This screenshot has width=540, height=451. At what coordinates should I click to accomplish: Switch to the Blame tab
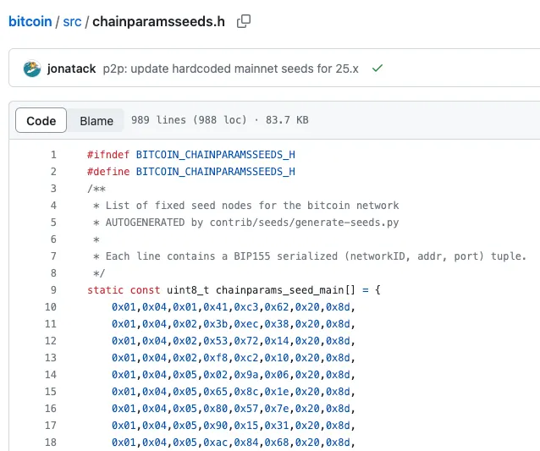pos(96,120)
